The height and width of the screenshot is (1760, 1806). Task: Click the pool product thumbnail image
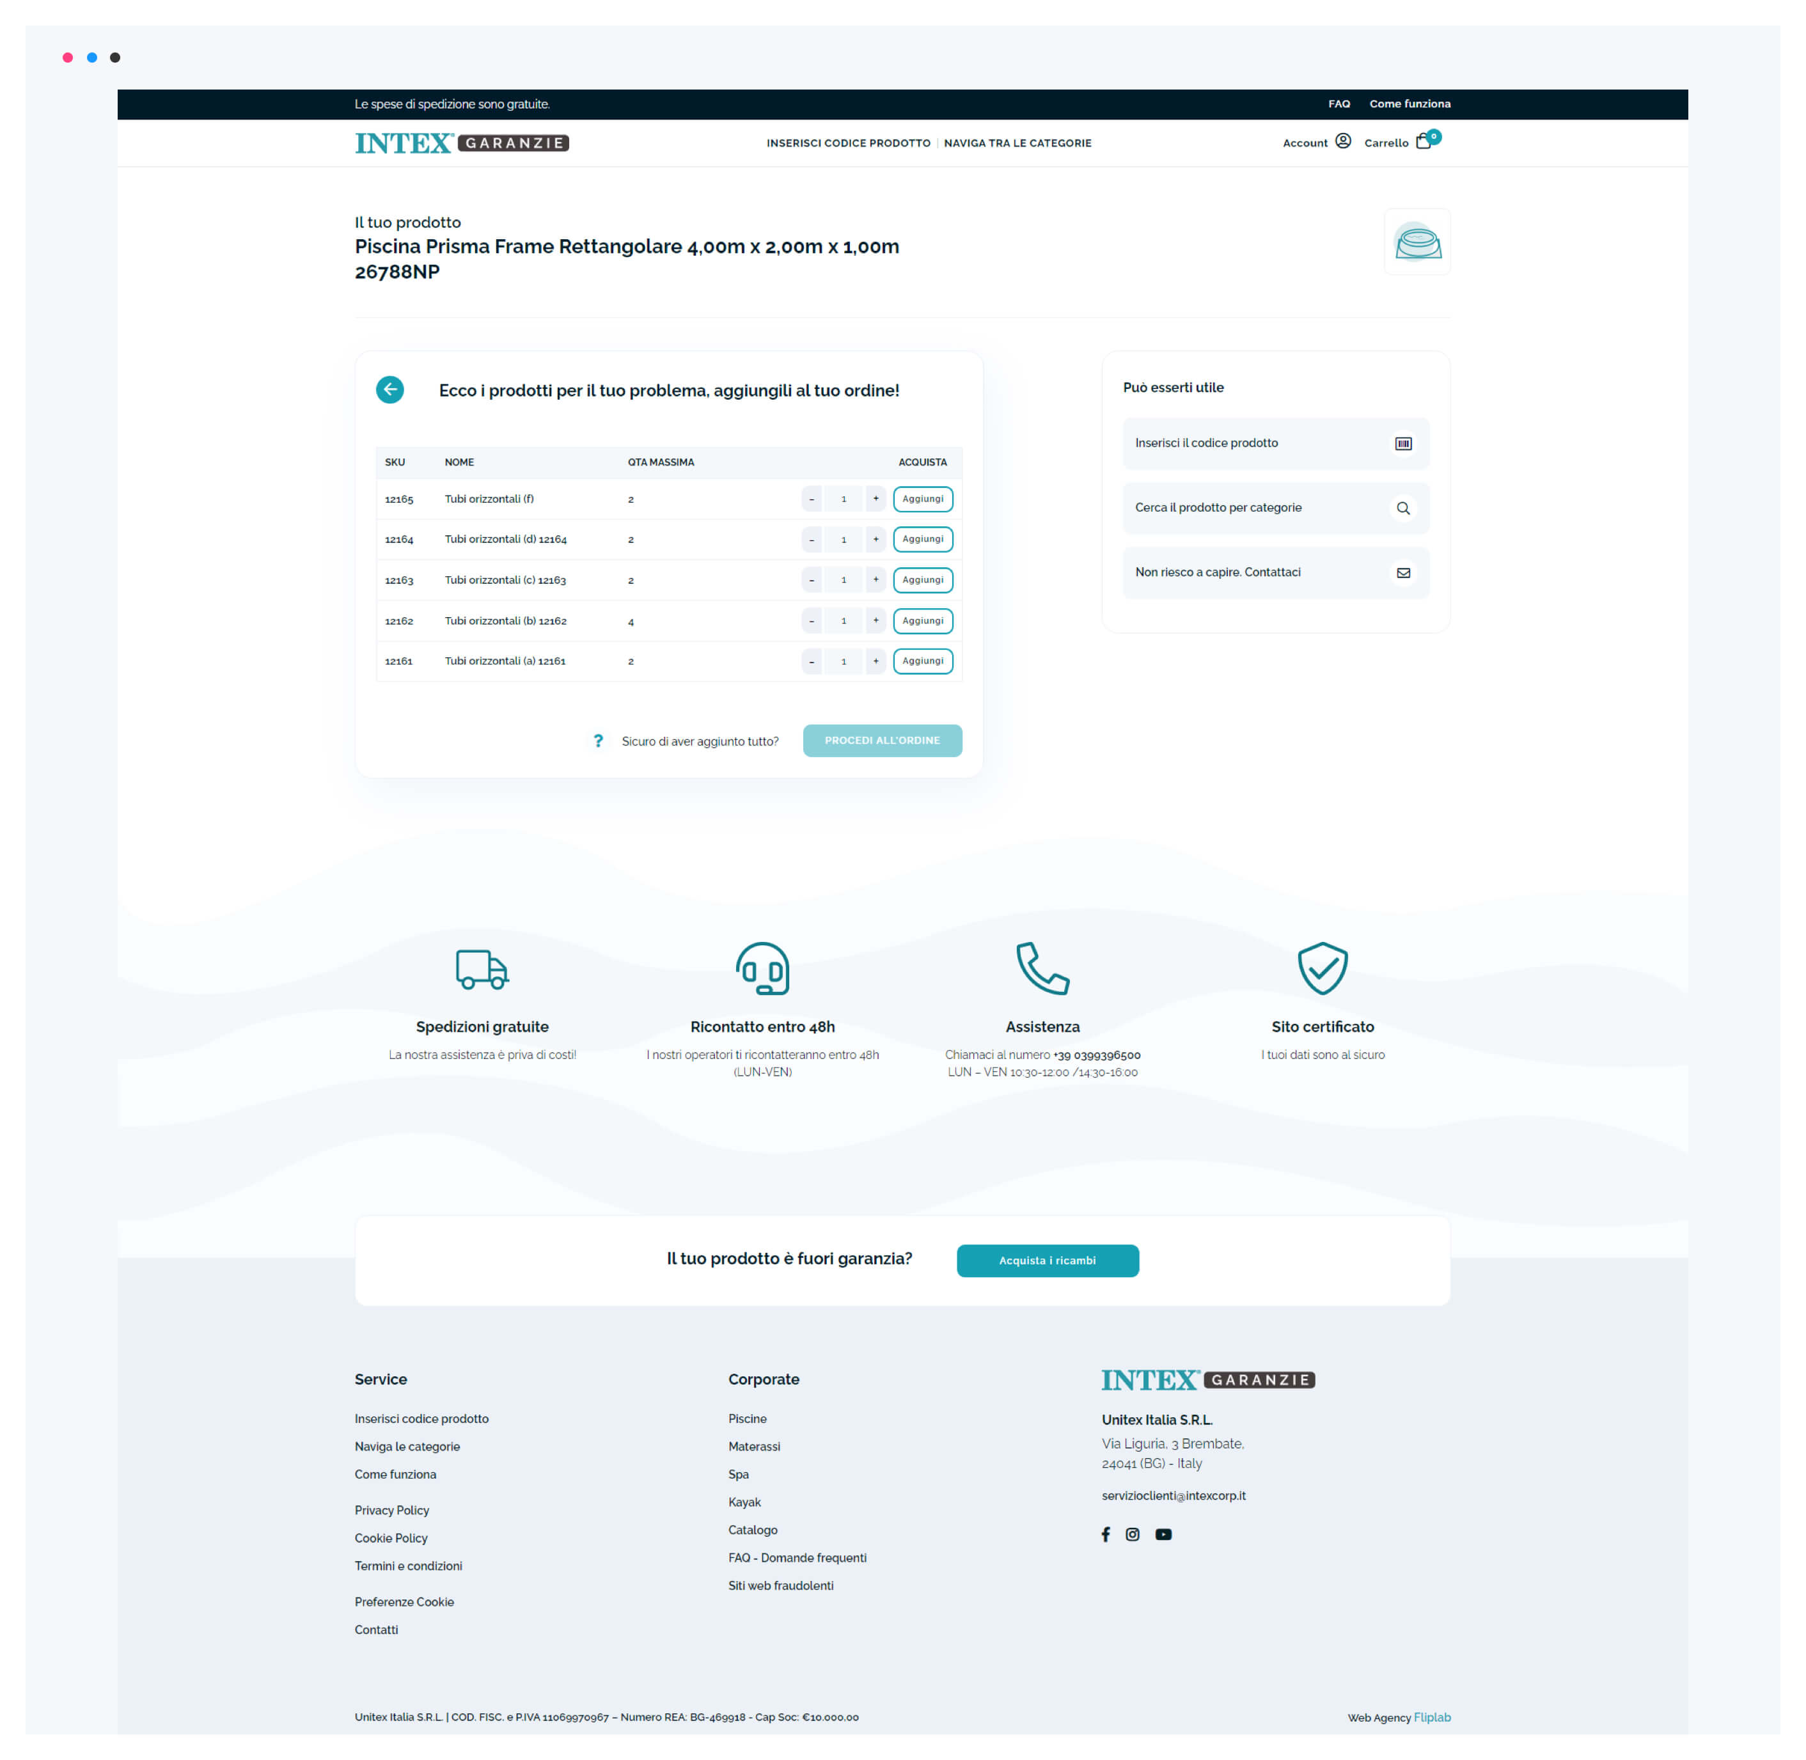coord(1417,242)
